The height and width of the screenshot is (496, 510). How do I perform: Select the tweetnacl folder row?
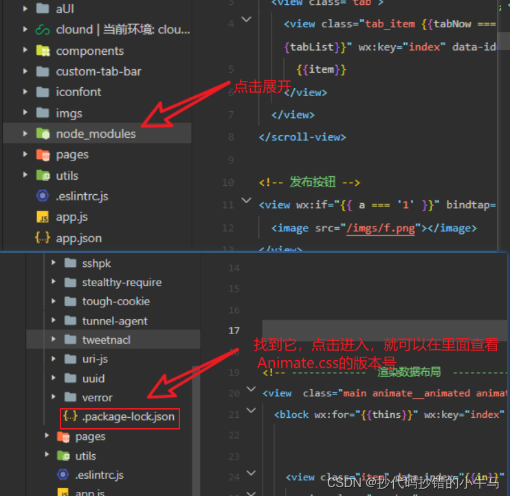pos(113,339)
